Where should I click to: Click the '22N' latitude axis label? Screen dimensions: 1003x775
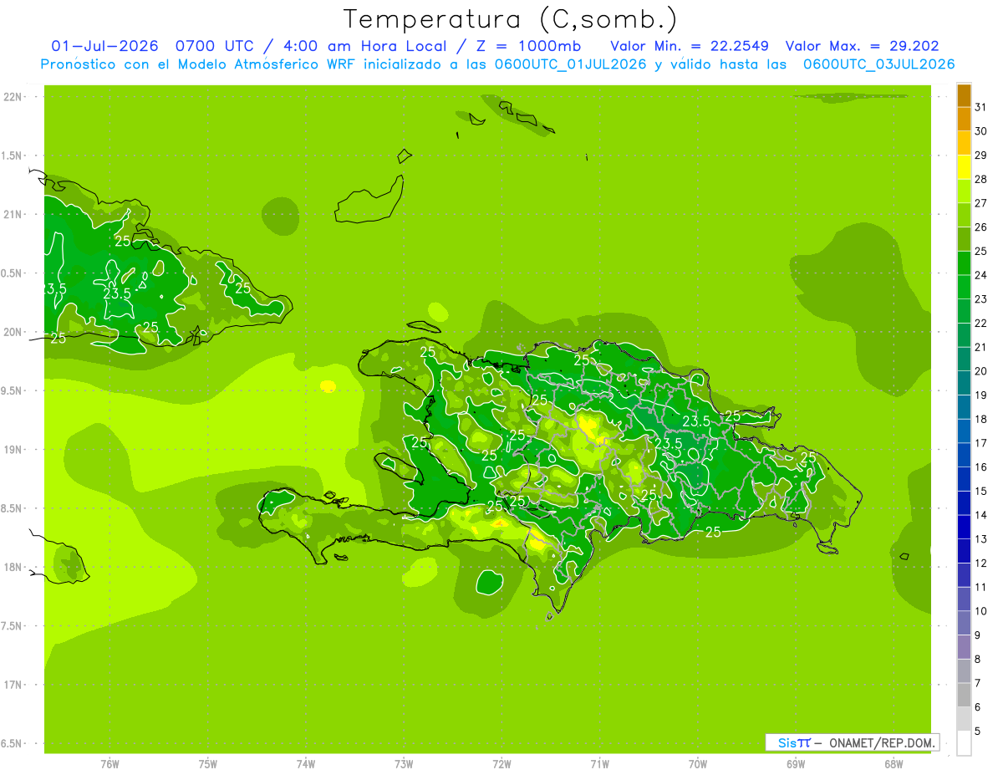point(13,97)
